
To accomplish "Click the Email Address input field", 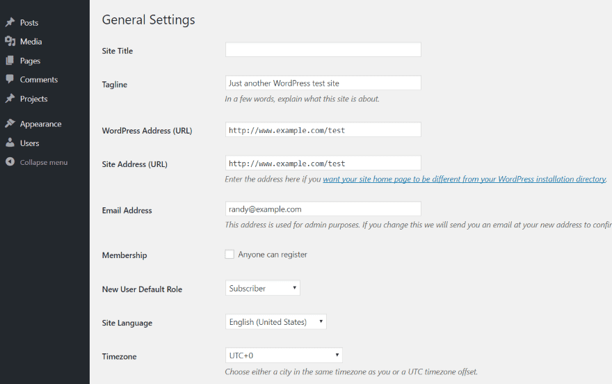I will tap(323, 209).
